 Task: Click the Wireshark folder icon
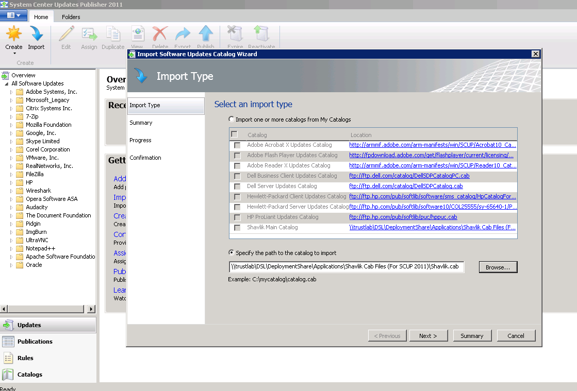pyautogui.click(x=20, y=191)
